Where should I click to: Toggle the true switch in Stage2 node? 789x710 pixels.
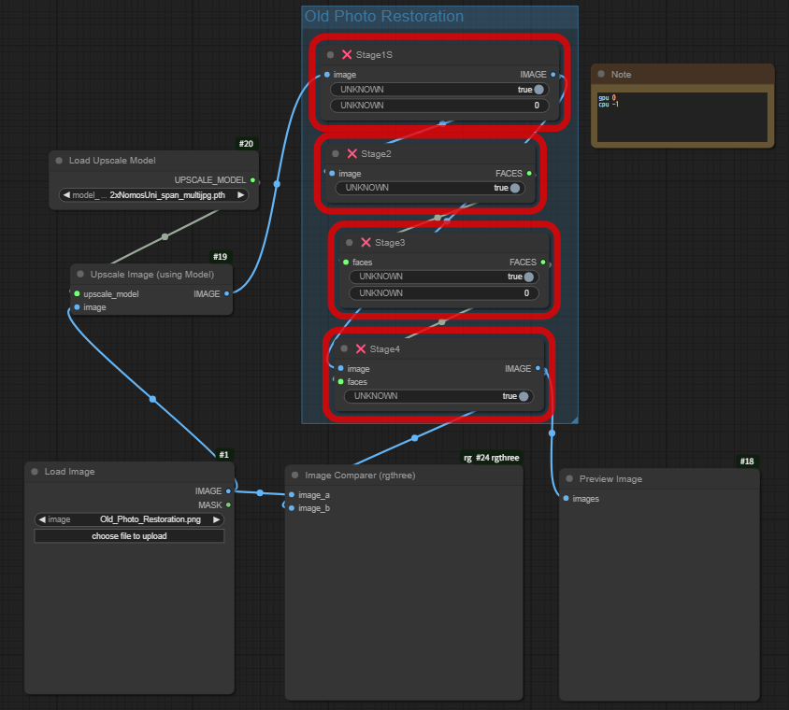514,188
